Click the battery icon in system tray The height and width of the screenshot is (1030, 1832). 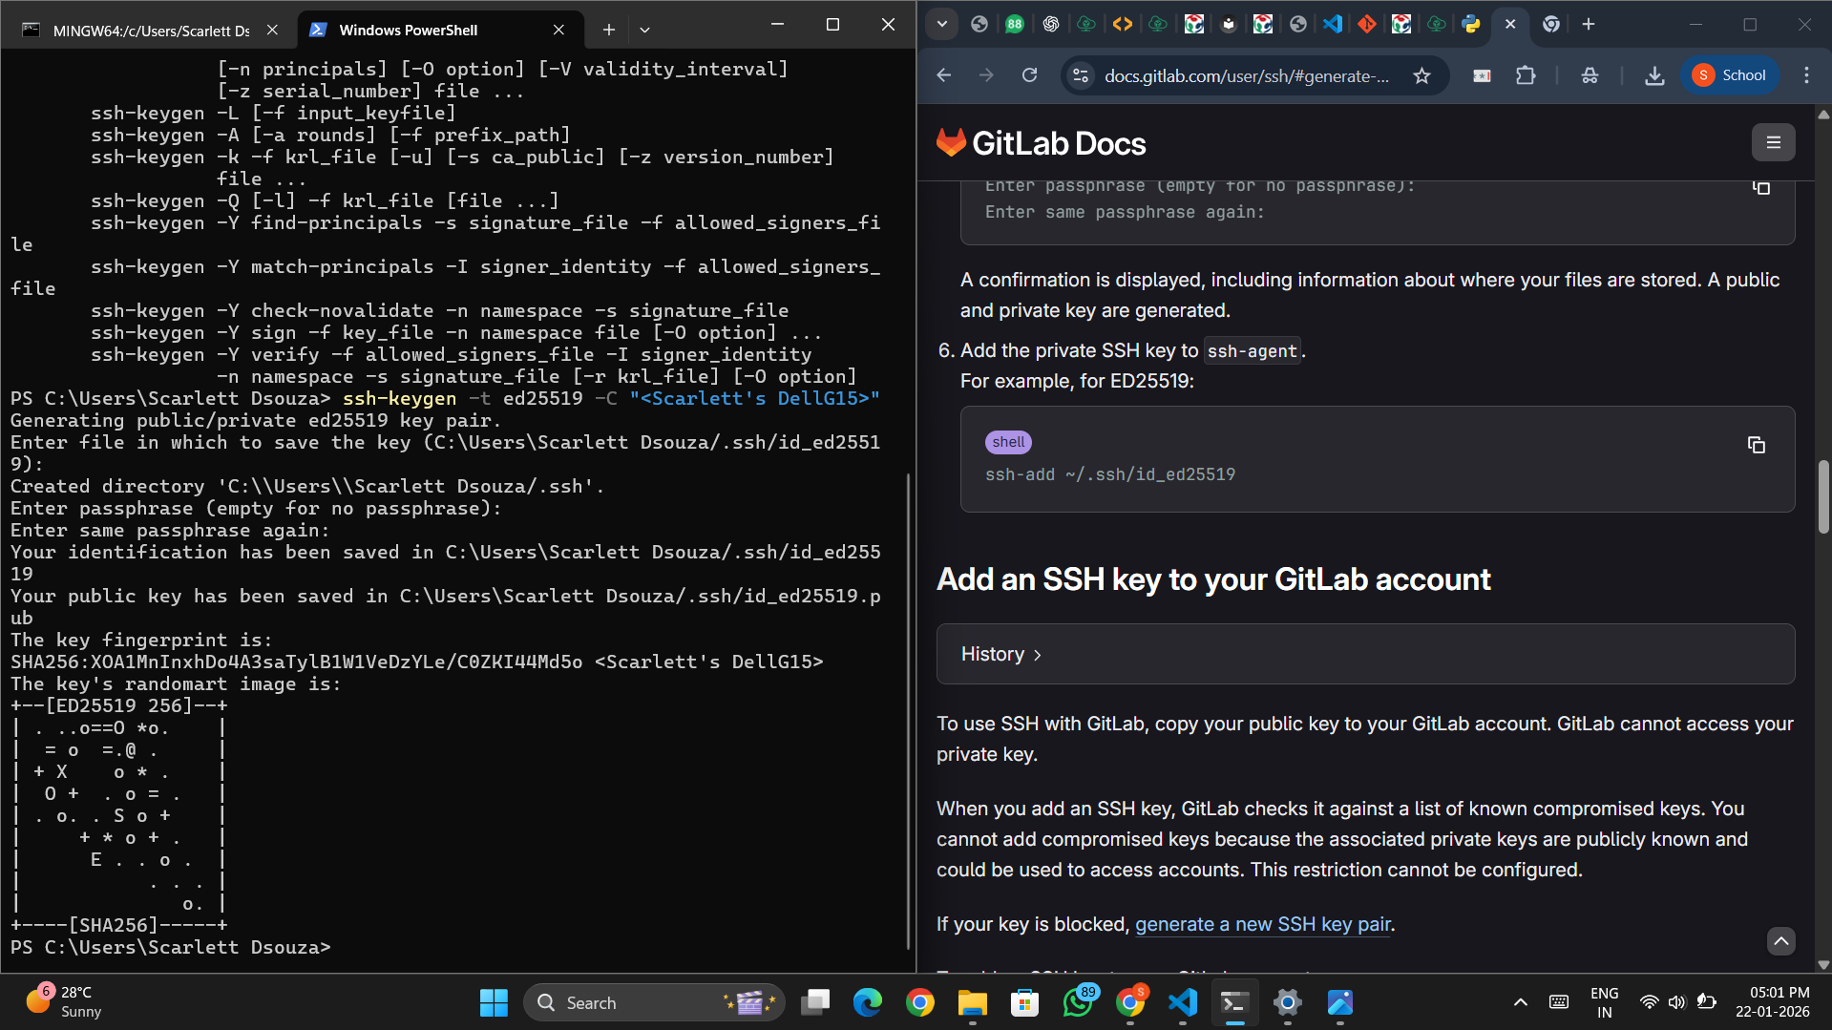pyautogui.click(x=1706, y=1002)
